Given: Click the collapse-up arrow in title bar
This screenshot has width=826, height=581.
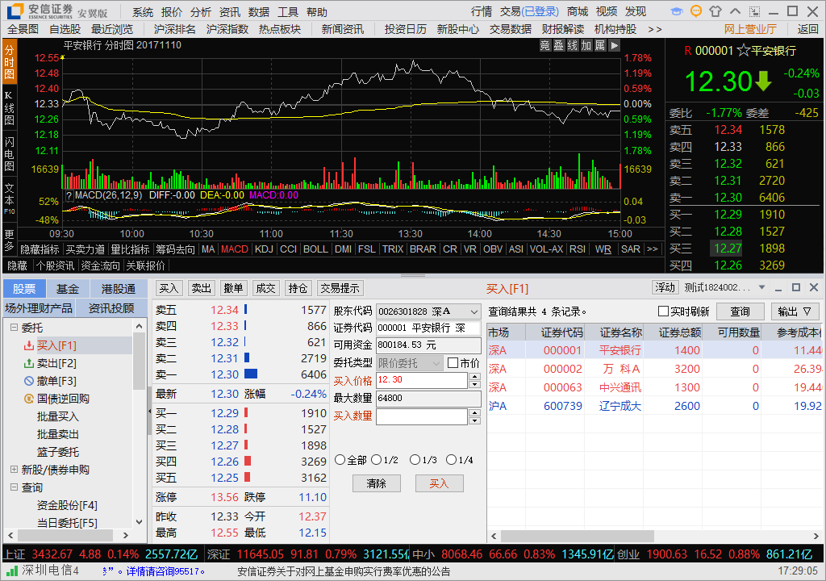Looking at the screenshot, I should (x=735, y=11).
